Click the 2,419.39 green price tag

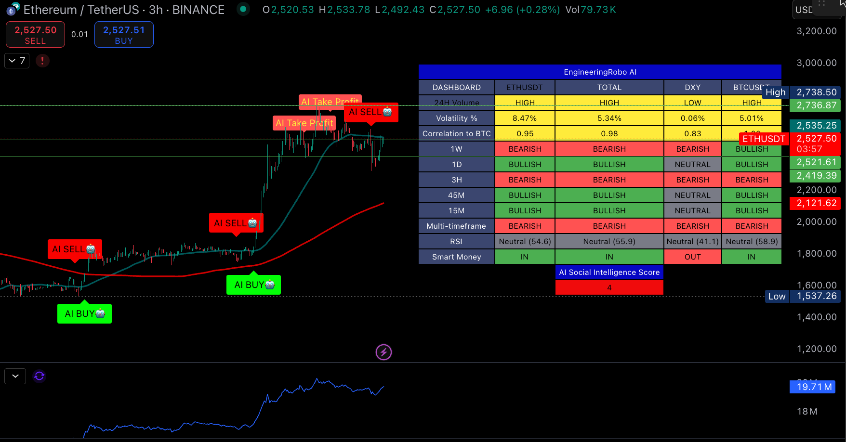tap(815, 176)
